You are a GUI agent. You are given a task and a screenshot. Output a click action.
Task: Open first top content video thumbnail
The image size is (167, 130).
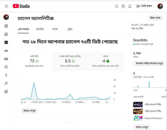click(138, 104)
